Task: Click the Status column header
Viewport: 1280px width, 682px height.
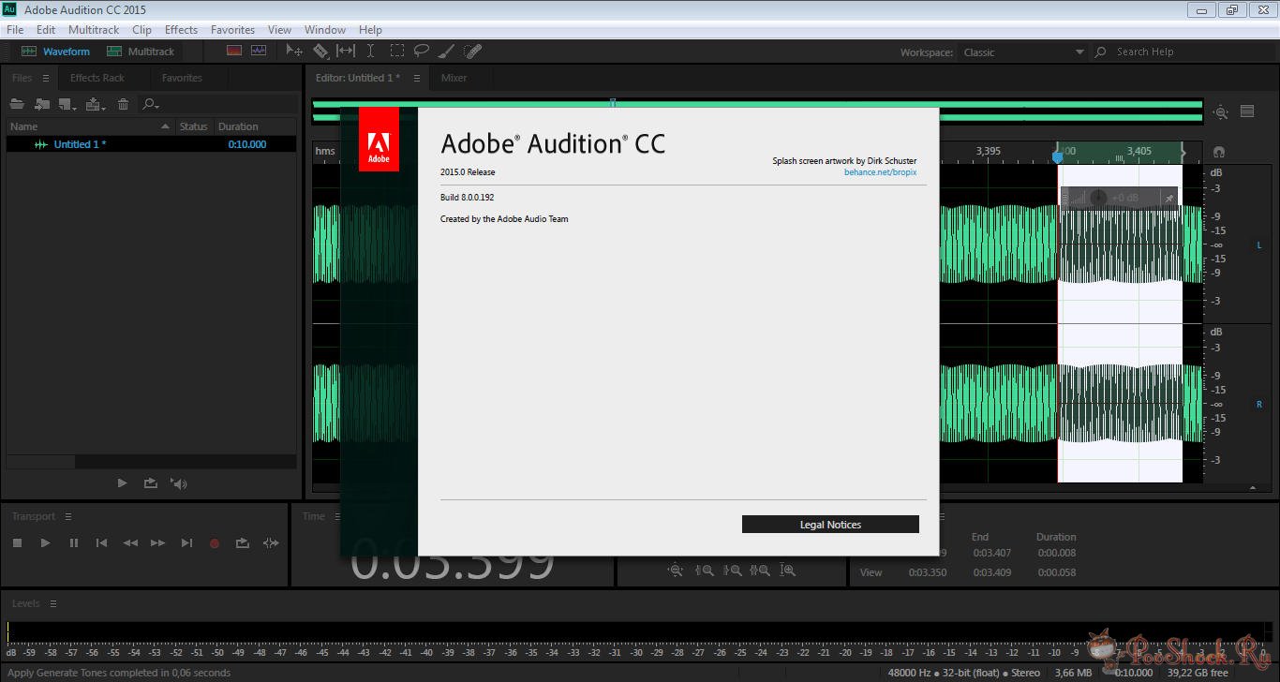Action: (193, 126)
